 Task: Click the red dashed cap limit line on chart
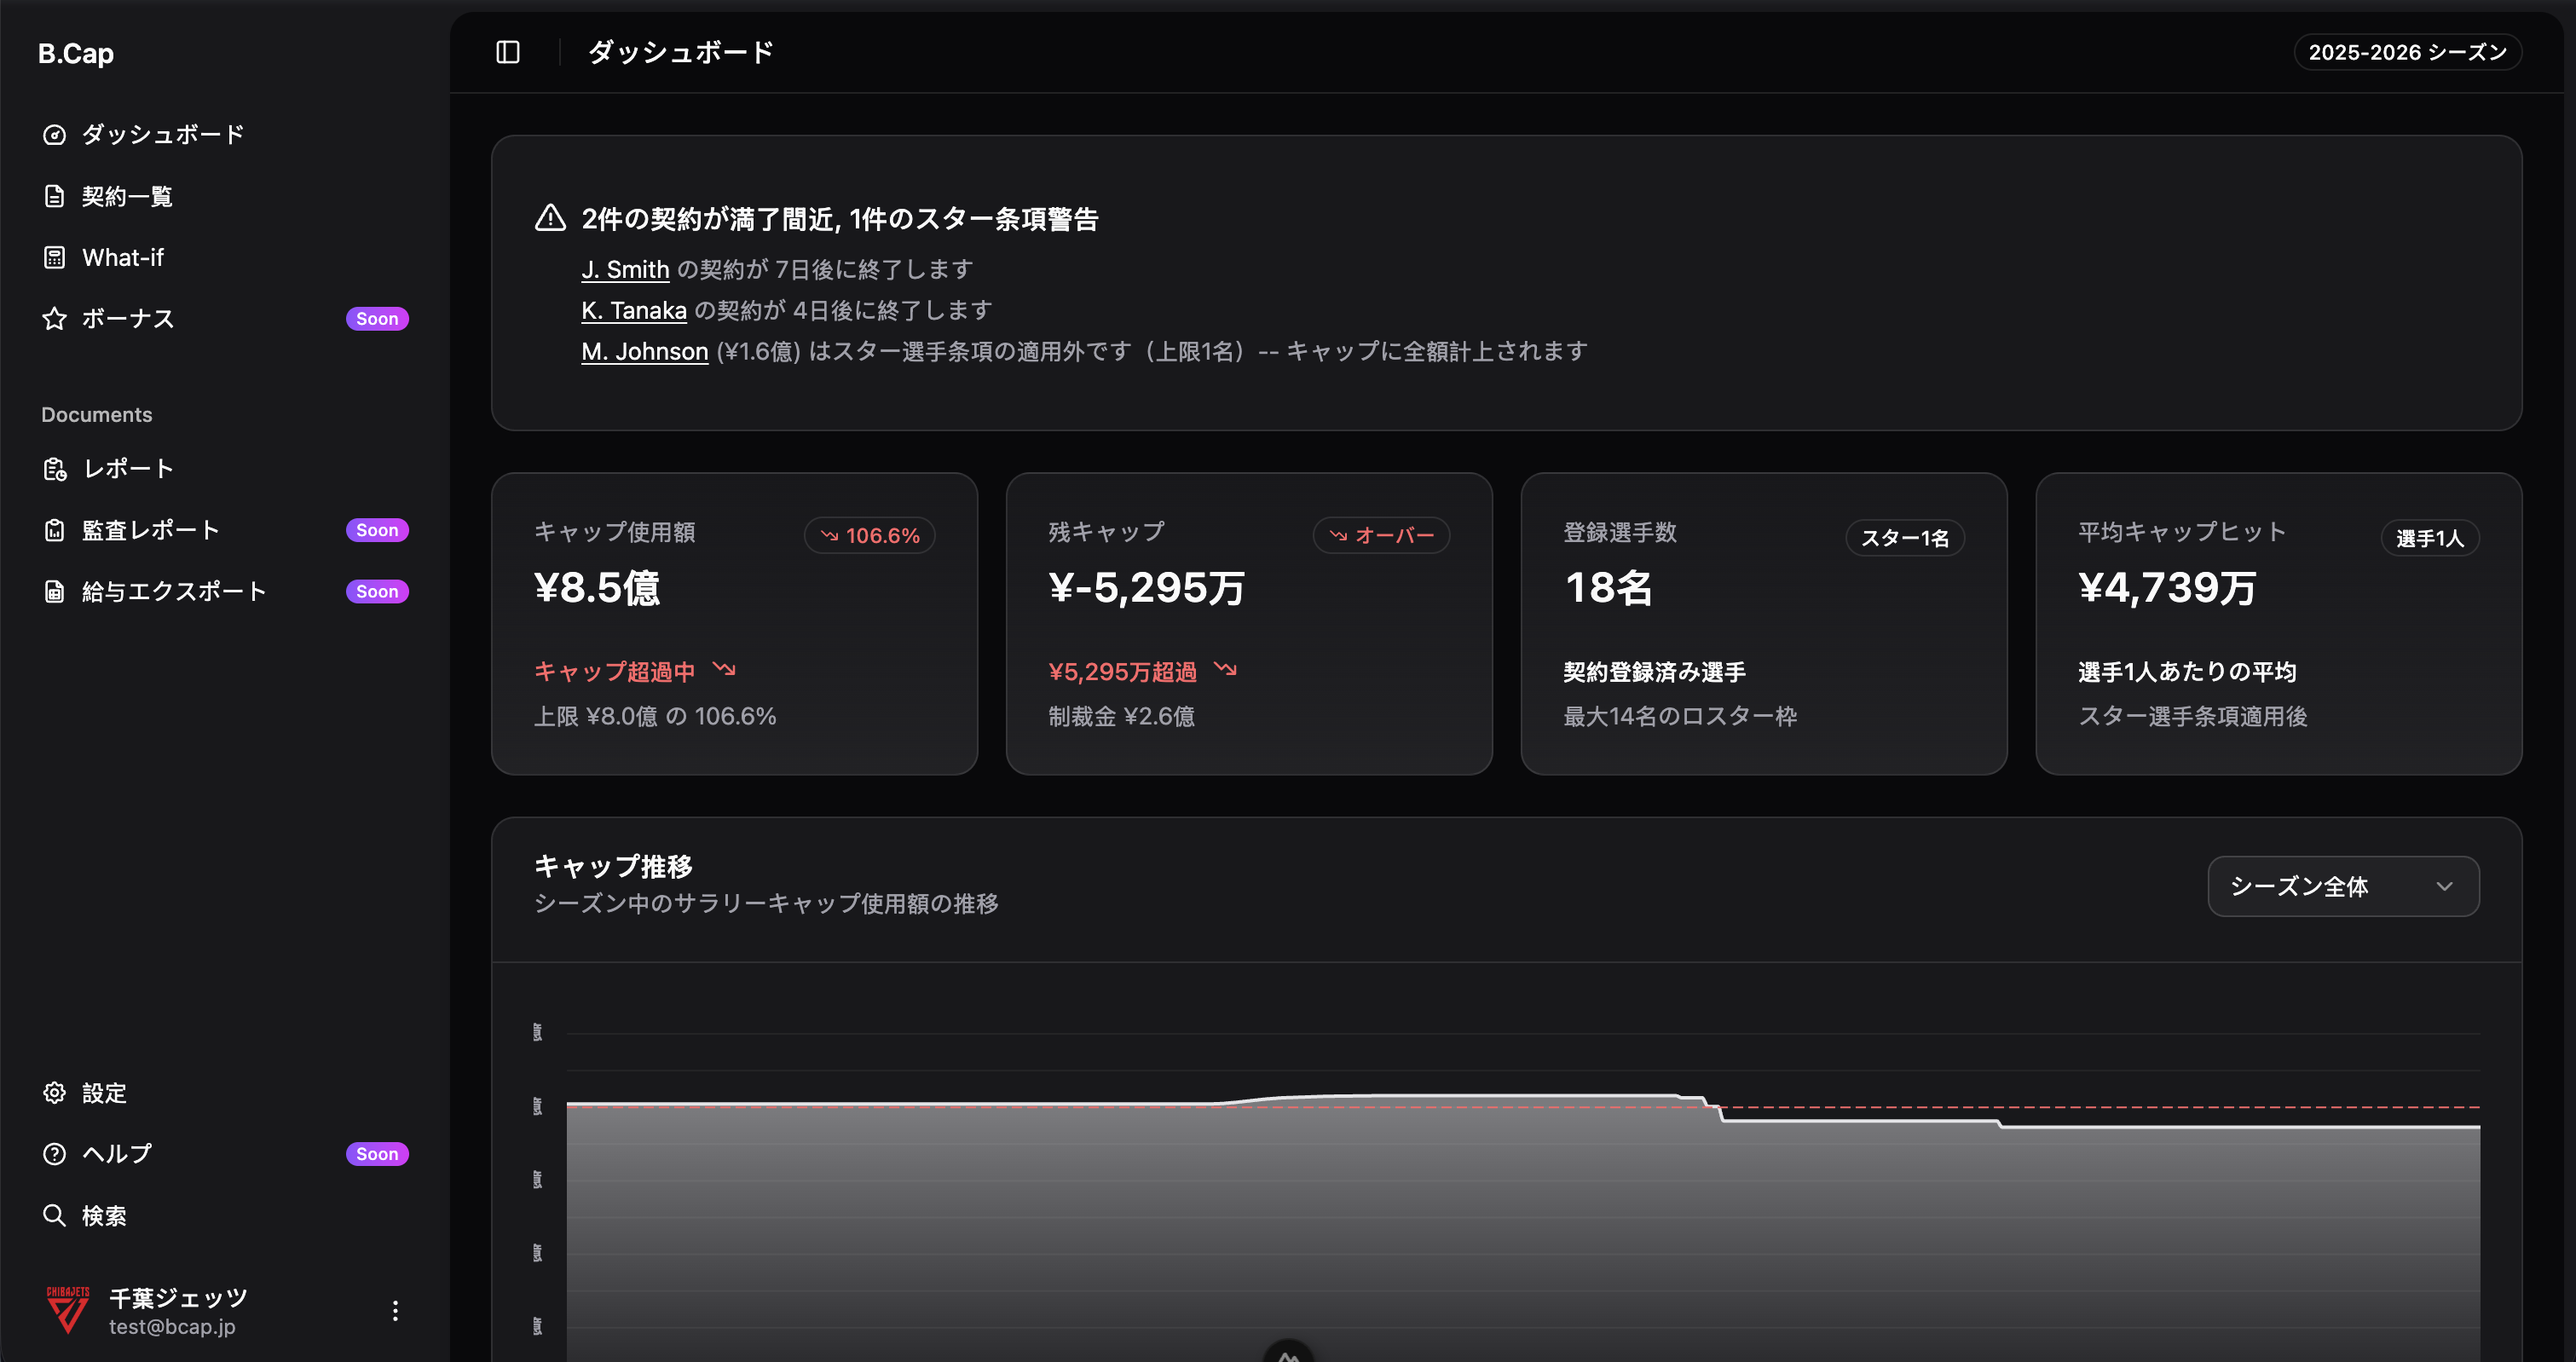coord(2000,1108)
